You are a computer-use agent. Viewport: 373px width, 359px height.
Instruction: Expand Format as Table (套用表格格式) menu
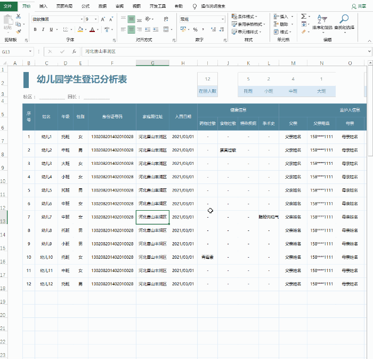pos(248,24)
